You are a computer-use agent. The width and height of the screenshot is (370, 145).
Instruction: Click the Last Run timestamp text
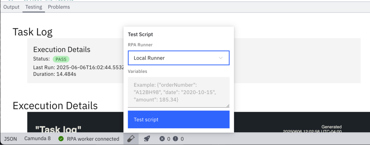point(78,67)
